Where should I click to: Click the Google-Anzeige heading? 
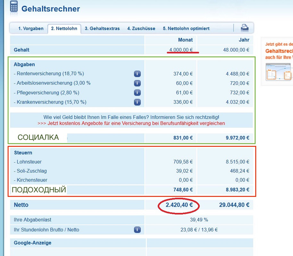32,243
